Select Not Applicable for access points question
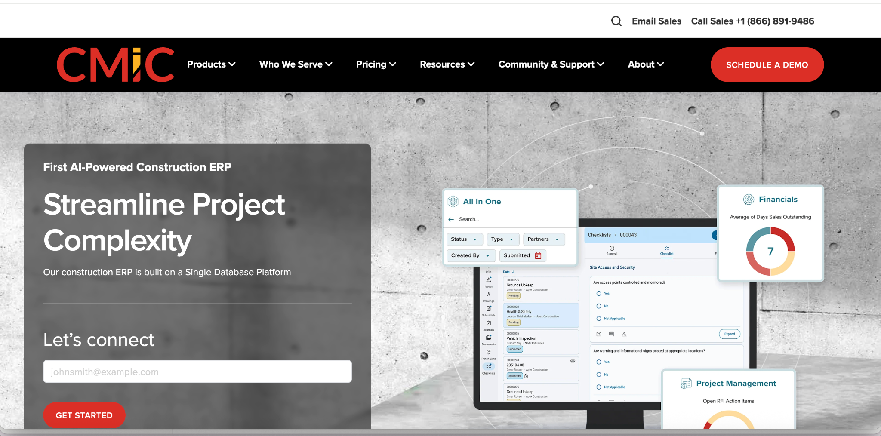 [599, 319]
